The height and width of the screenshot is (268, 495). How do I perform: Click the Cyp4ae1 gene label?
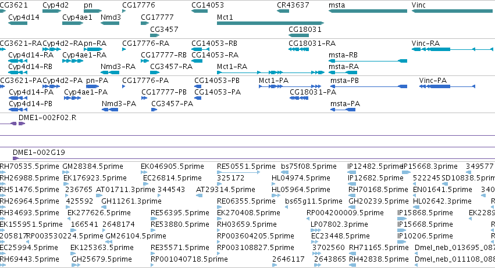[x=77, y=17]
